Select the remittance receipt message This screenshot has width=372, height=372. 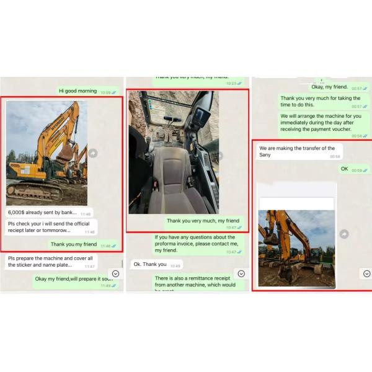195,280
